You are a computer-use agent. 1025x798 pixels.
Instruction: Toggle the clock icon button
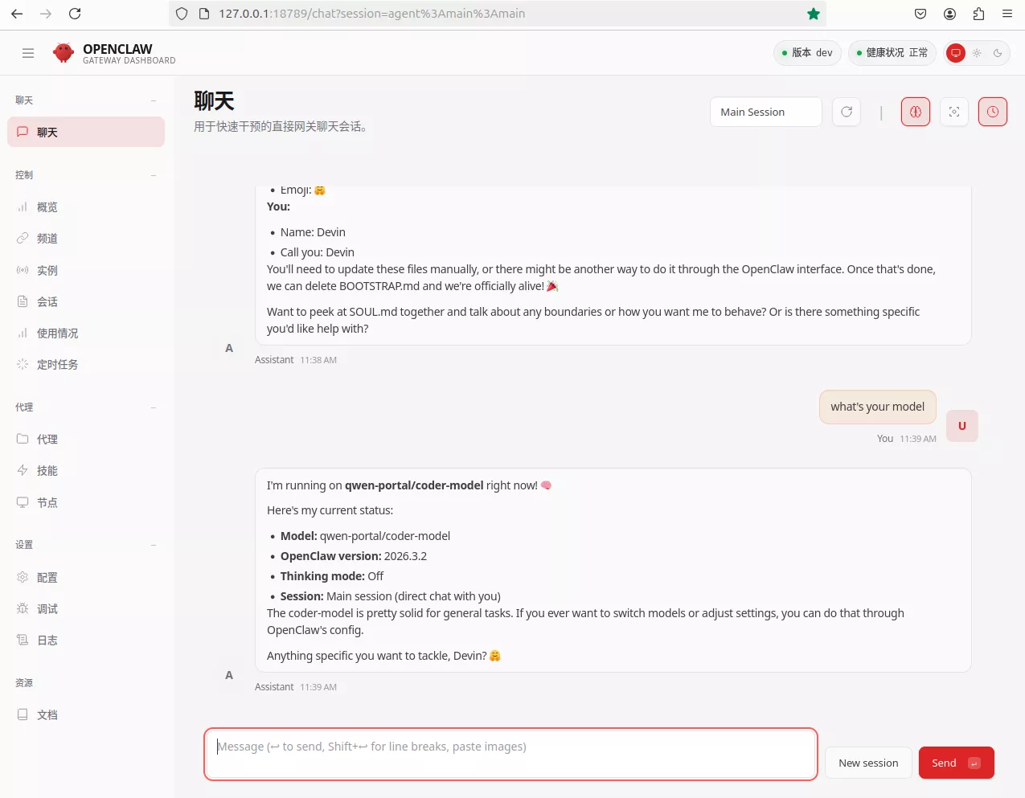(993, 113)
